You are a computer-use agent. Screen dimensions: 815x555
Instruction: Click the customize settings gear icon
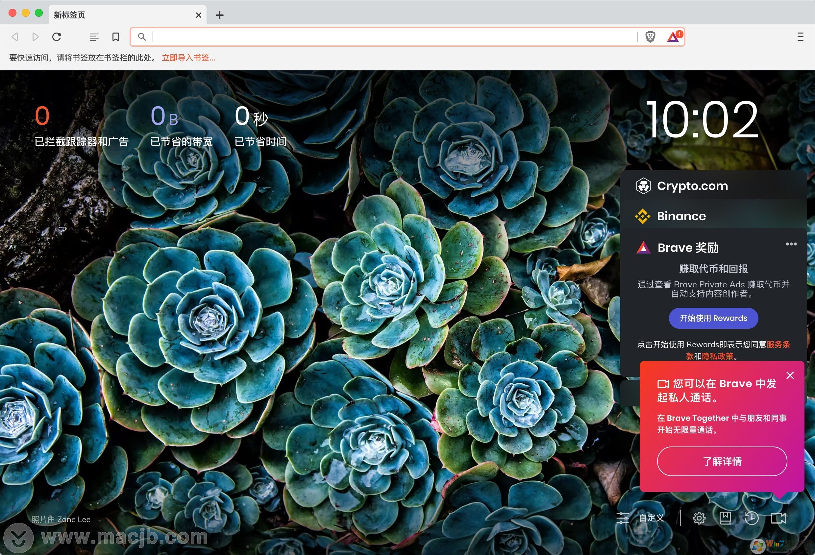pos(700,518)
